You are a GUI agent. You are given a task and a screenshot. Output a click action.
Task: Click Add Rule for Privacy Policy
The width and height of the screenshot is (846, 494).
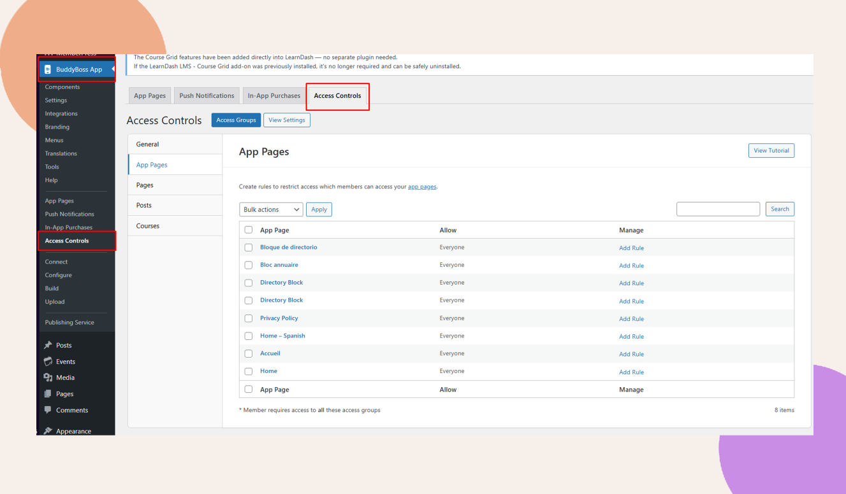(x=631, y=319)
